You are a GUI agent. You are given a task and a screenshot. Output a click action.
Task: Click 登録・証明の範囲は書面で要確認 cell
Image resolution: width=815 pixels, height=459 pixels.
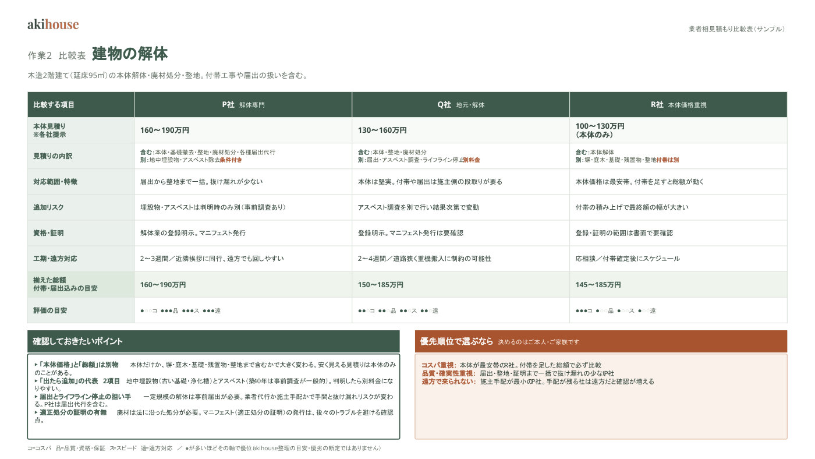click(x=678, y=233)
